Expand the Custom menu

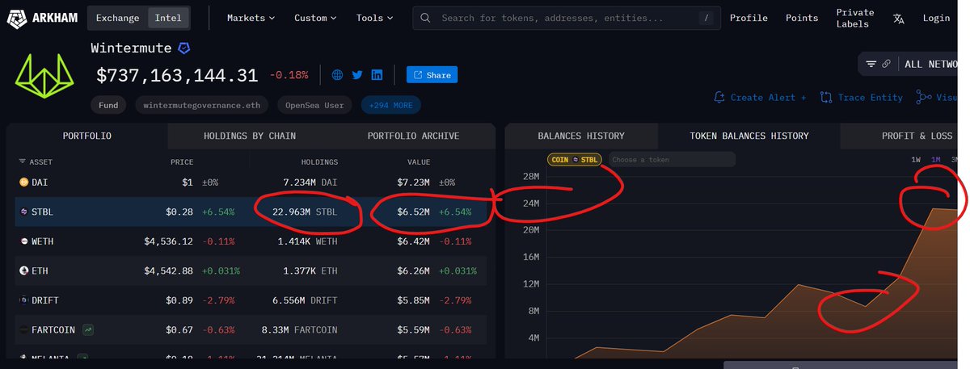tap(316, 18)
